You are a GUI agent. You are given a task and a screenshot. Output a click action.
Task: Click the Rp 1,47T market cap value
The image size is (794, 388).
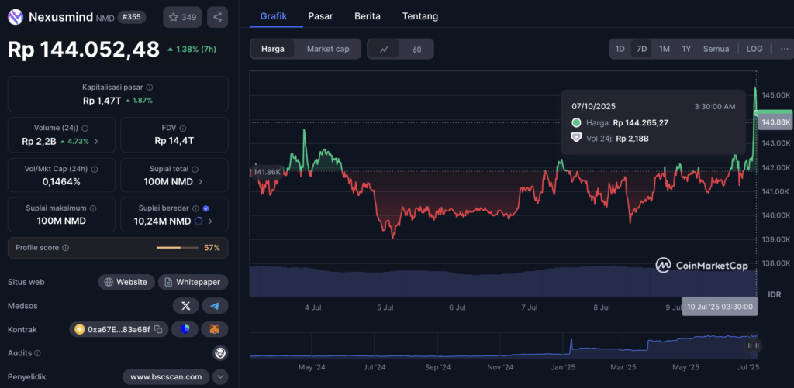102,101
